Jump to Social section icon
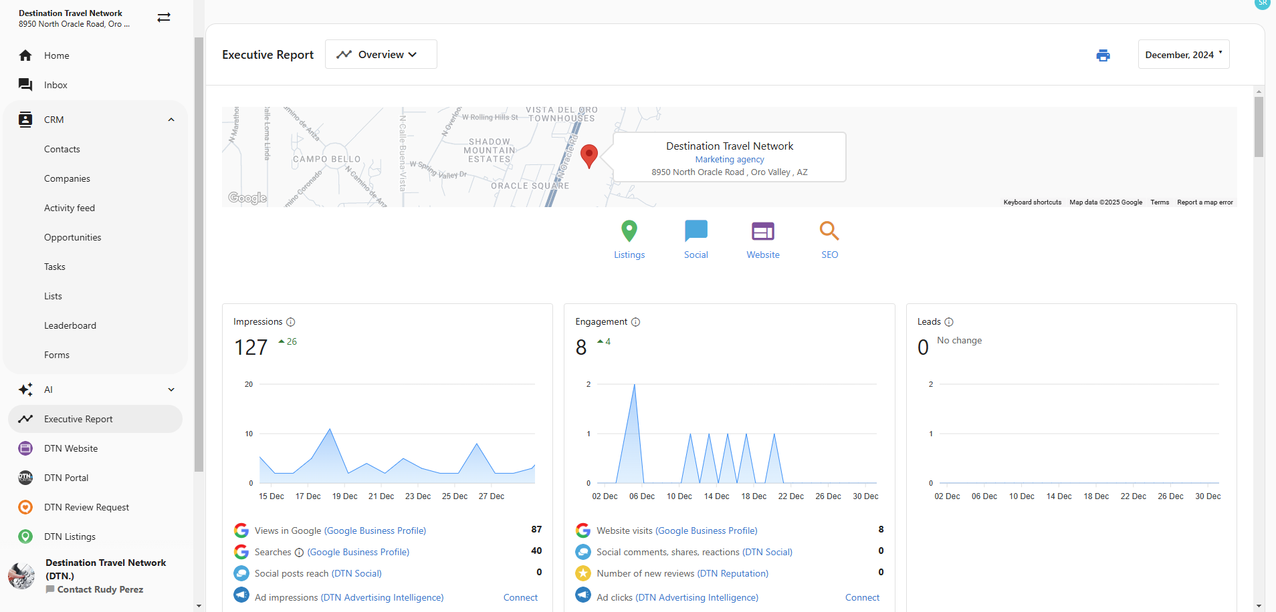The image size is (1276, 612). tap(696, 231)
